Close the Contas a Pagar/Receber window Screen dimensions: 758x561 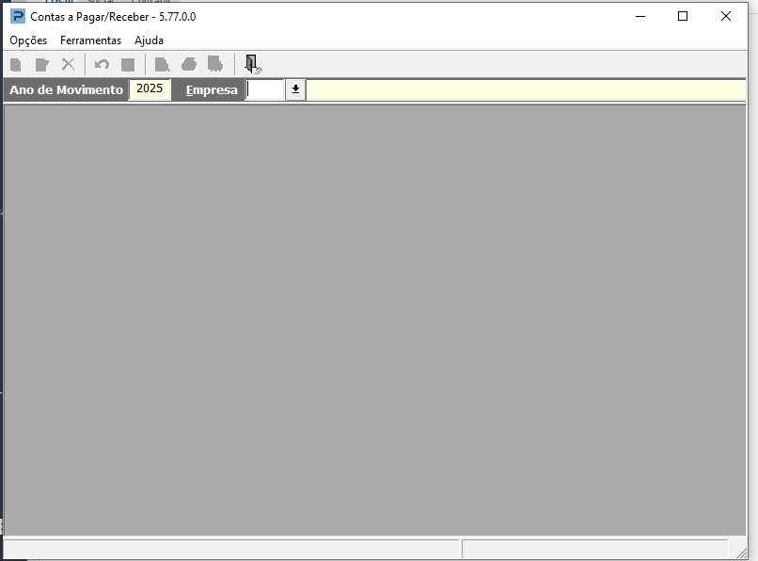(x=726, y=16)
